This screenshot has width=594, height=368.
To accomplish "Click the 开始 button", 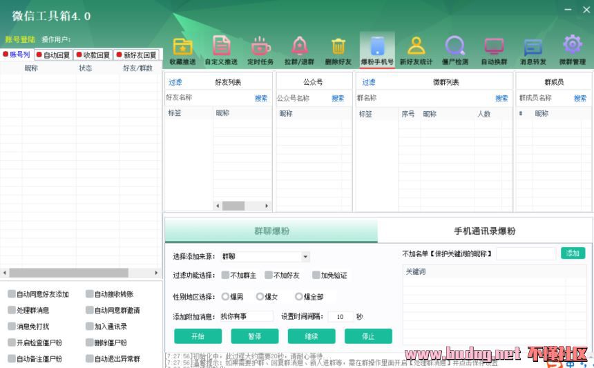I will coord(198,336).
